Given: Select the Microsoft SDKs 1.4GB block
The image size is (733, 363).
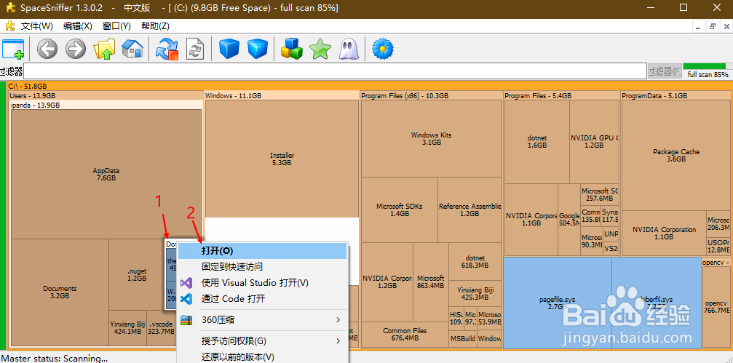Looking at the screenshot, I should tap(399, 210).
